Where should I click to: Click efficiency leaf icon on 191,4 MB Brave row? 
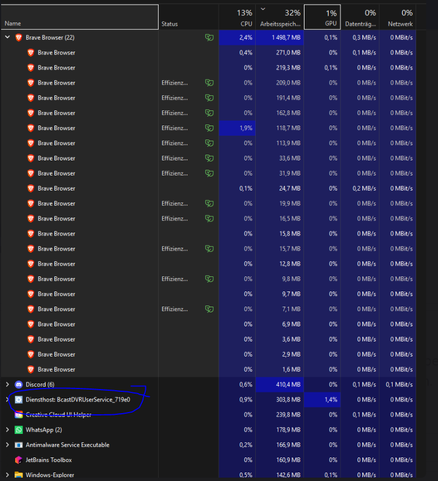pyautogui.click(x=209, y=98)
